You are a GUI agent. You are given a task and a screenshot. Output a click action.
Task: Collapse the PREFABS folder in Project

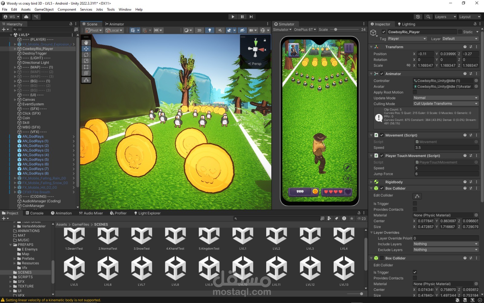[11, 245]
